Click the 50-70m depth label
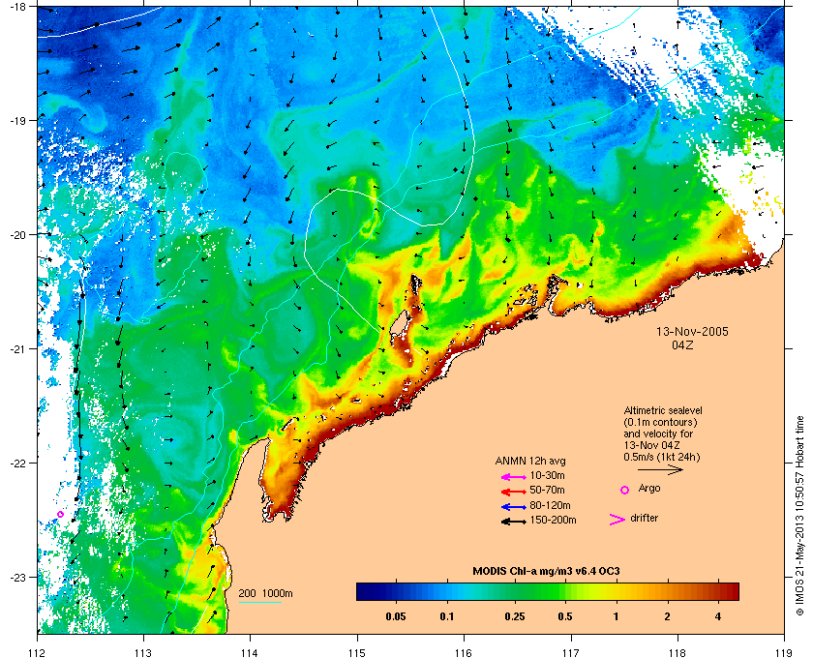This screenshot has height=658, width=813. point(547,490)
